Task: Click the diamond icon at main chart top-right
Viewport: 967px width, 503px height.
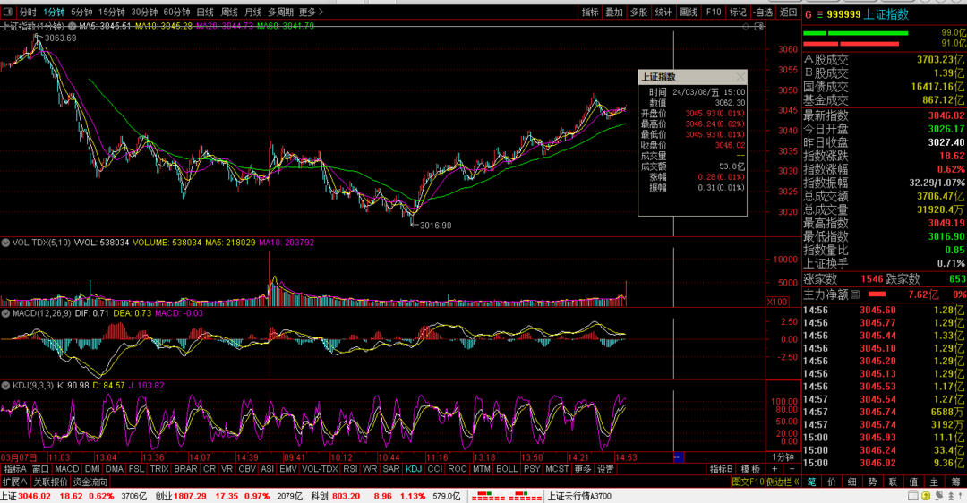Action: tap(746, 26)
